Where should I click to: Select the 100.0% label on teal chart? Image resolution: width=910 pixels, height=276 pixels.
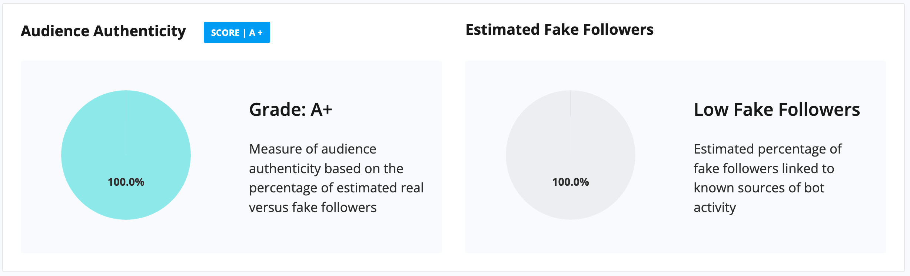[x=126, y=182]
